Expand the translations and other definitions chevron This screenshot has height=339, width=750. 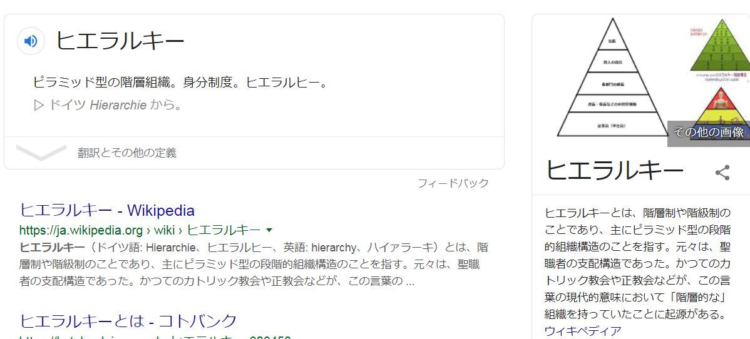(x=41, y=153)
